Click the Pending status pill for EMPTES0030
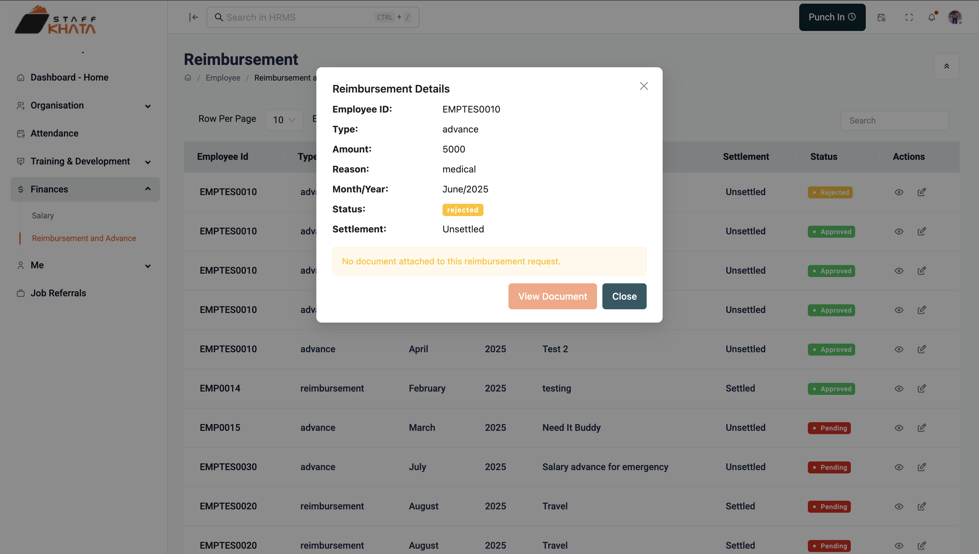This screenshot has height=554, width=979. click(829, 467)
